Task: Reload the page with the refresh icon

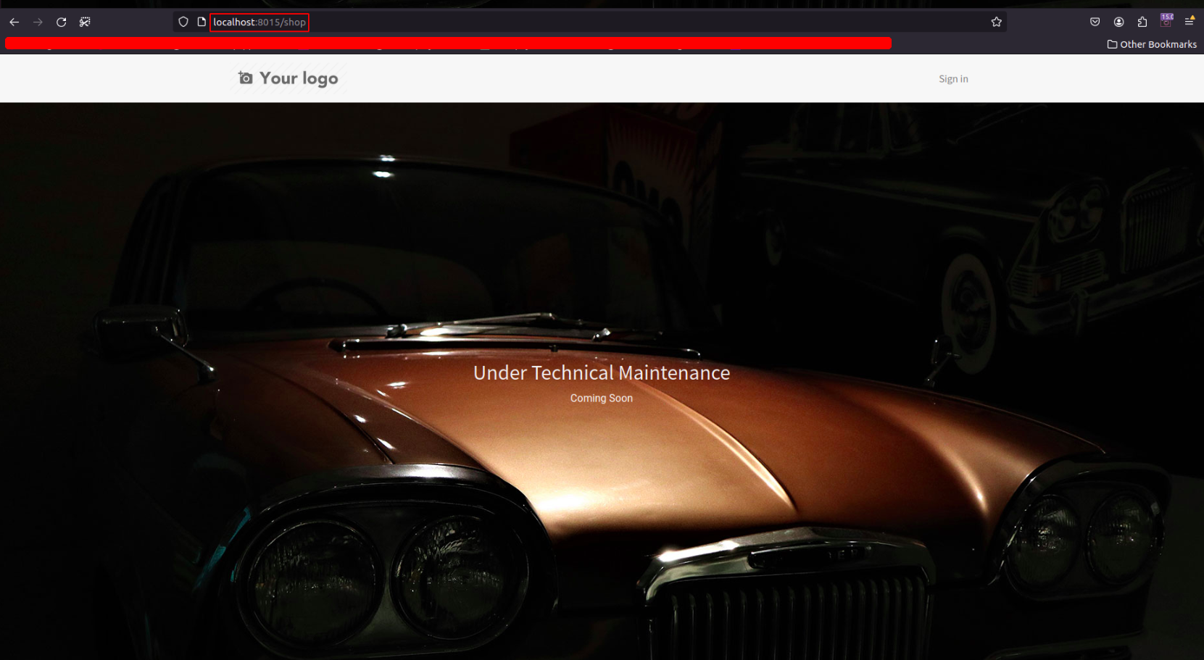Action: tap(62, 22)
